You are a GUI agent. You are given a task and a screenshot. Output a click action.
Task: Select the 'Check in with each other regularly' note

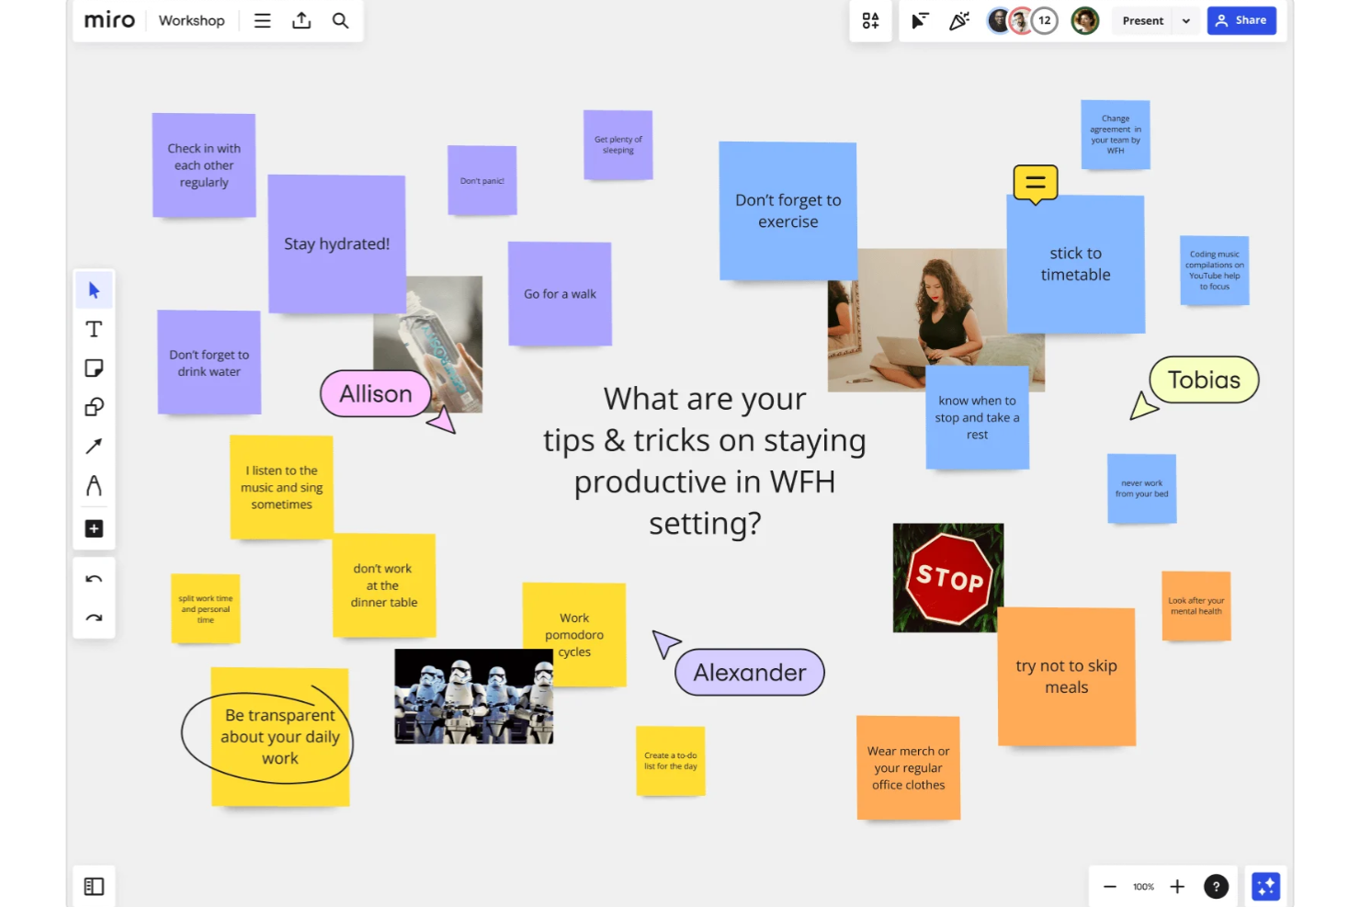point(204,165)
